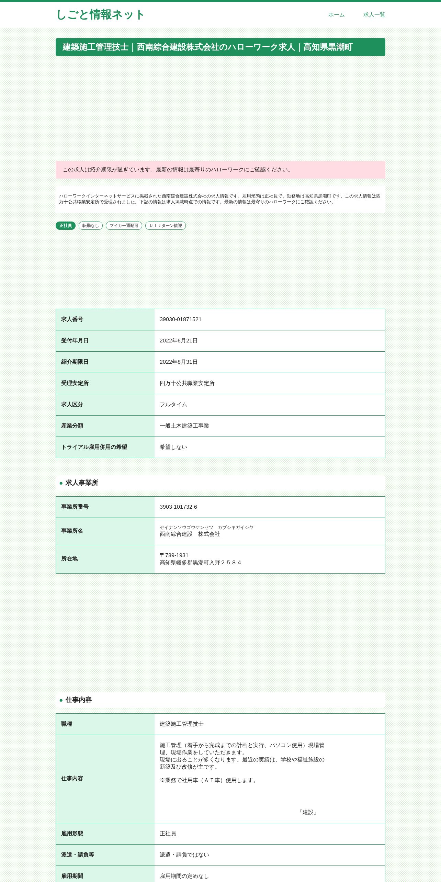This screenshot has height=882, width=441.
Task: Click the 受理安定所 row label
Action: [x=75, y=383]
